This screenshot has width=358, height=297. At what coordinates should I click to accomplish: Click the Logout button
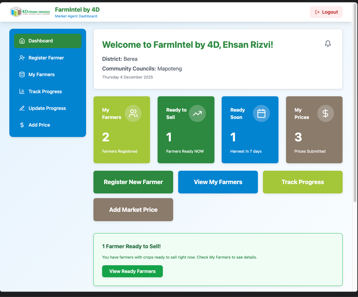click(x=326, y=12)
